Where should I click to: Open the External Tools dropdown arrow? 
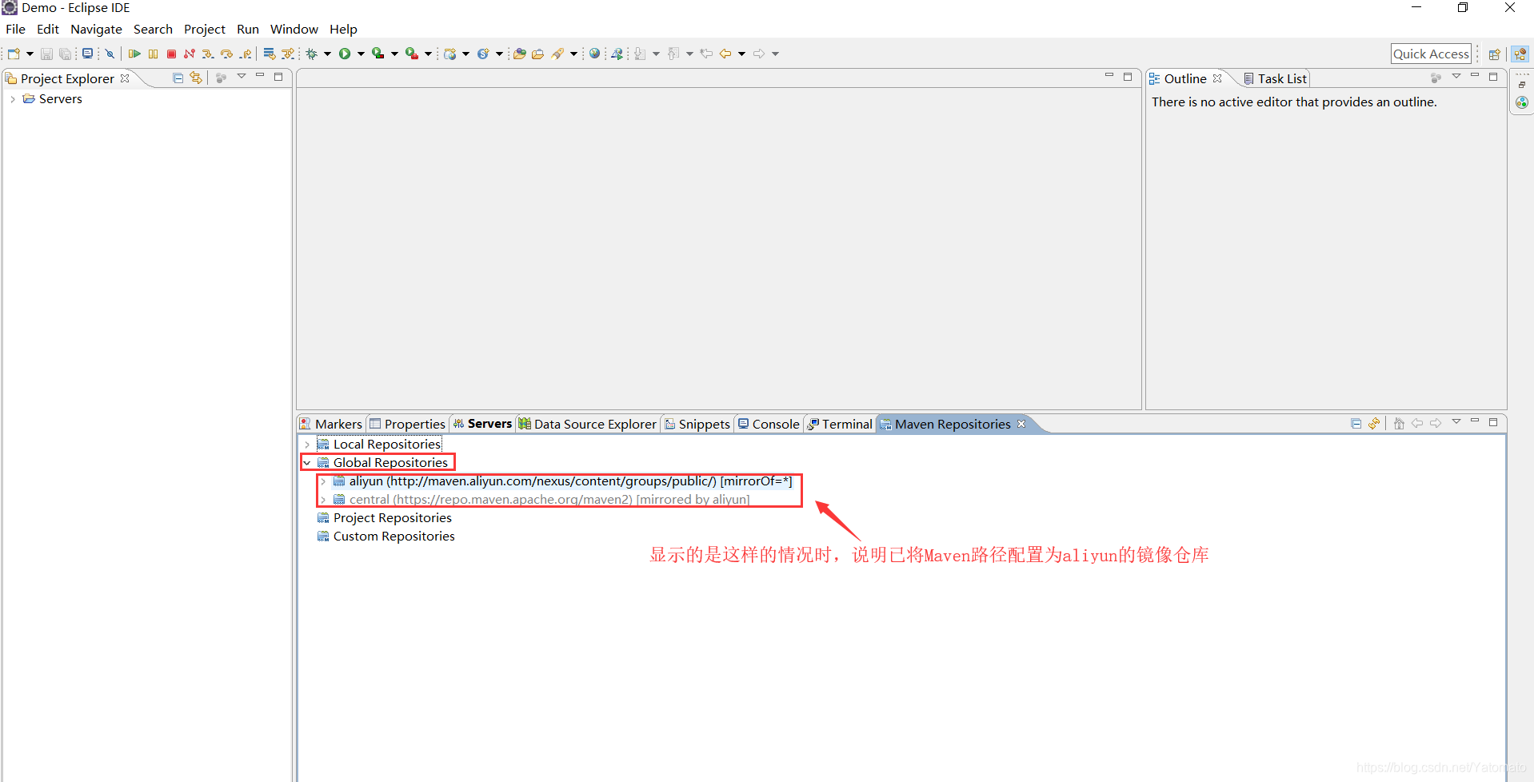point(428,54)
